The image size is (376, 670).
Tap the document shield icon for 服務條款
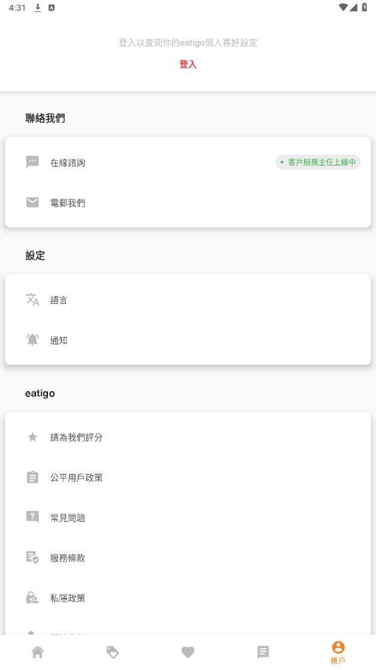[x=33, y=557]
